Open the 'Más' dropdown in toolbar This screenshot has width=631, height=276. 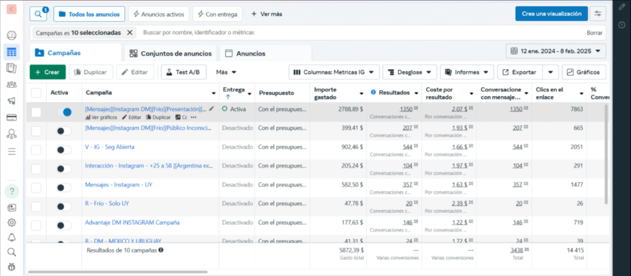tap(226, 73)
